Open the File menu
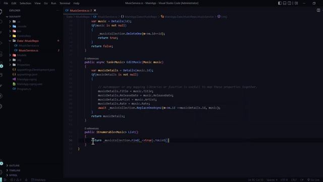 coord(6,4)
